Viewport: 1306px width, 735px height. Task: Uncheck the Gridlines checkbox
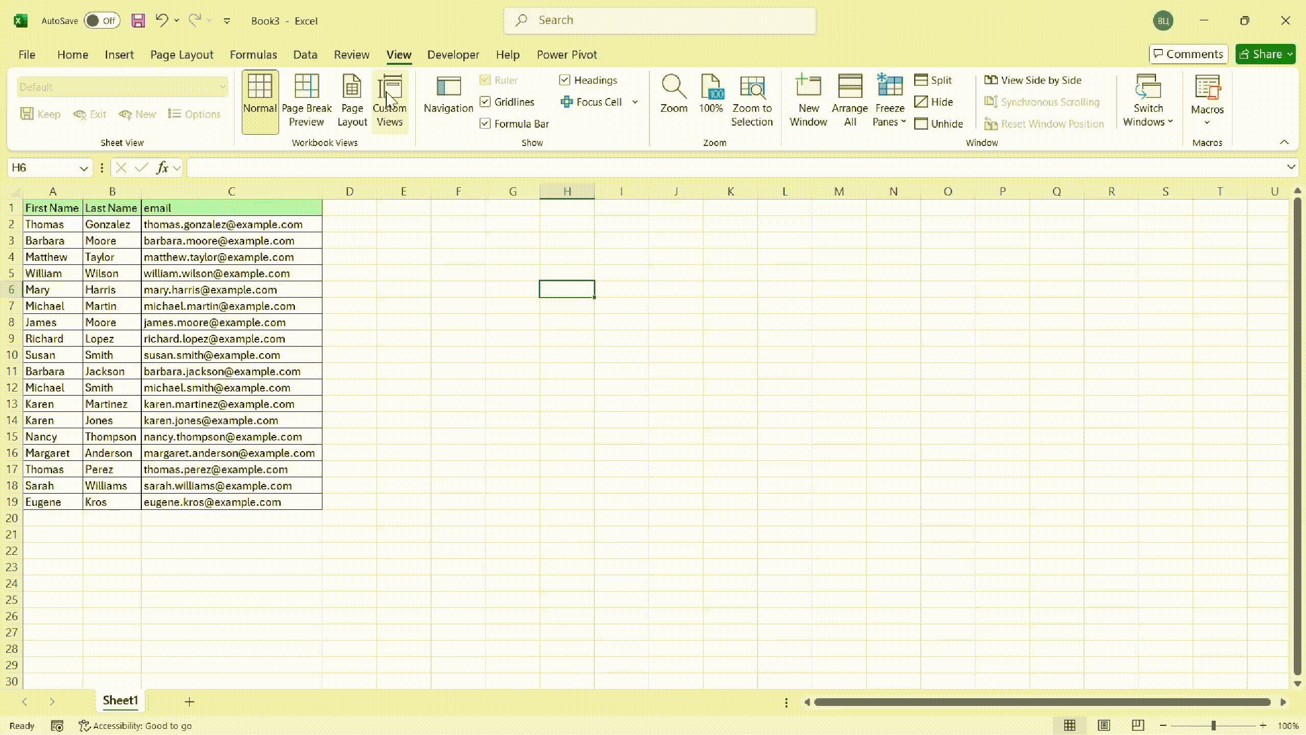coord(485,102)
